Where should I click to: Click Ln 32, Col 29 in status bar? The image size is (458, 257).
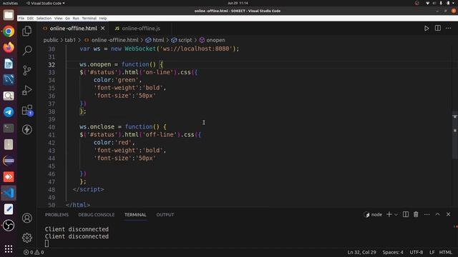(x=361, y=252)
